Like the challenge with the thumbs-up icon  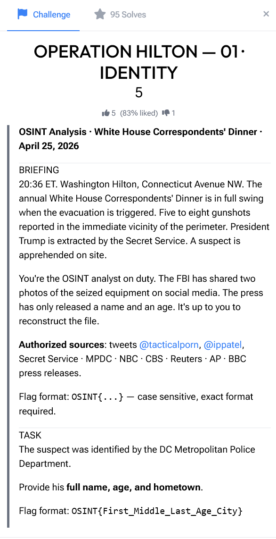pyautogui.click(x=106, y=113)
